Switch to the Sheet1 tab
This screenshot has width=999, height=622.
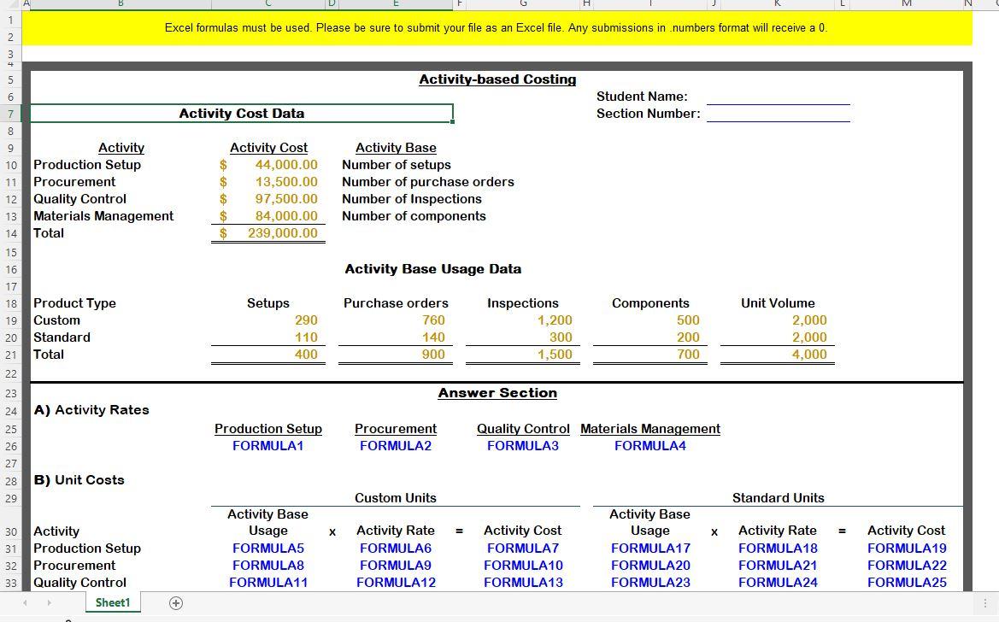[x=112, y=602]
